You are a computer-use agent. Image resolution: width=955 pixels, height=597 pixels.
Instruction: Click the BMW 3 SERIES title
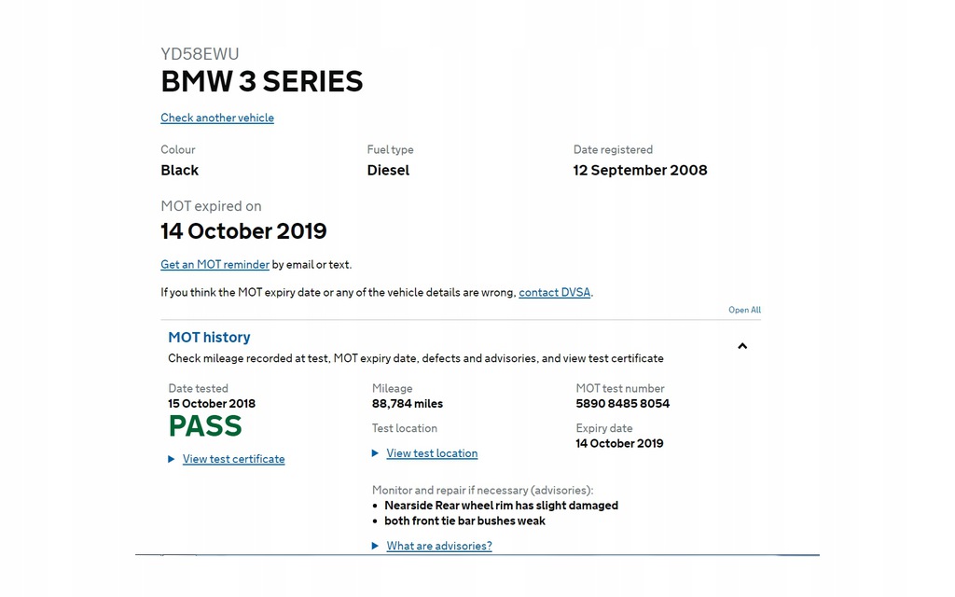pos(262,82)
